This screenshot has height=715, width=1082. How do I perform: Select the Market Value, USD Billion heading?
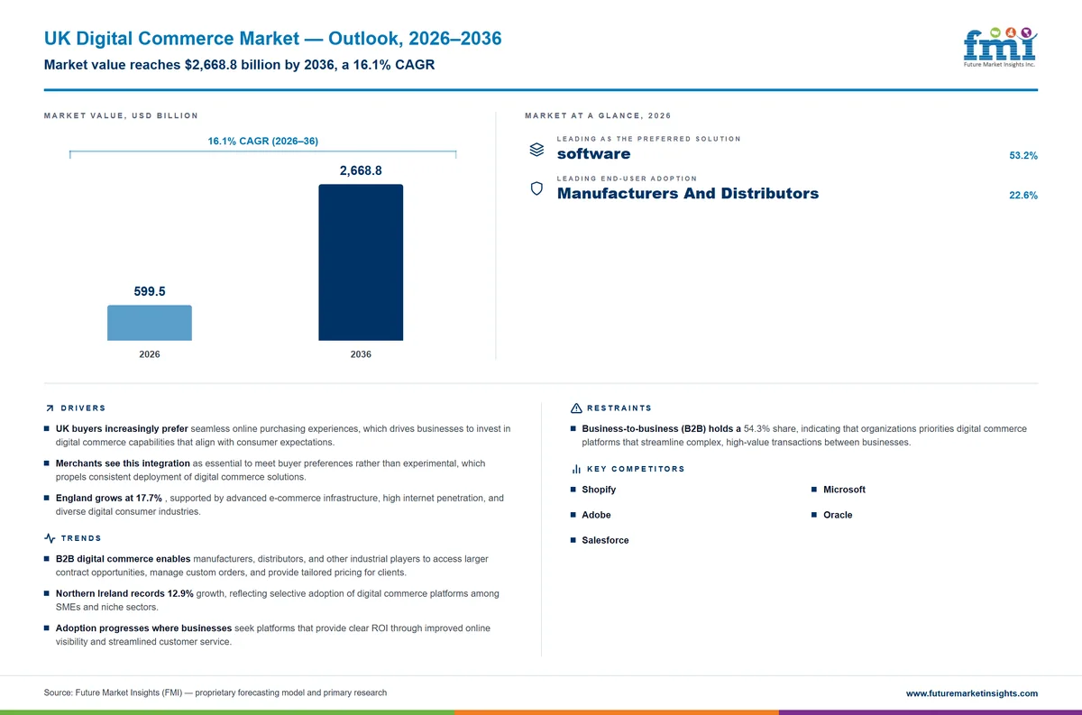pos(121,115)
